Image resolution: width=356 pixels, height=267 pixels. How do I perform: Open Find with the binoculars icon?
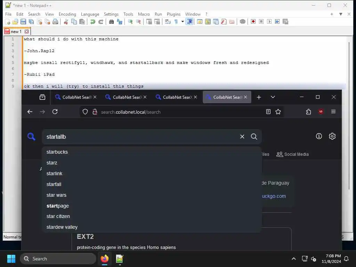(111, 22)
